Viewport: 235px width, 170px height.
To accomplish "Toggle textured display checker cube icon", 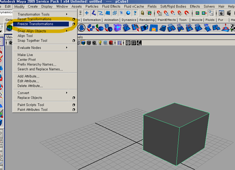I will tap(95, 43).
